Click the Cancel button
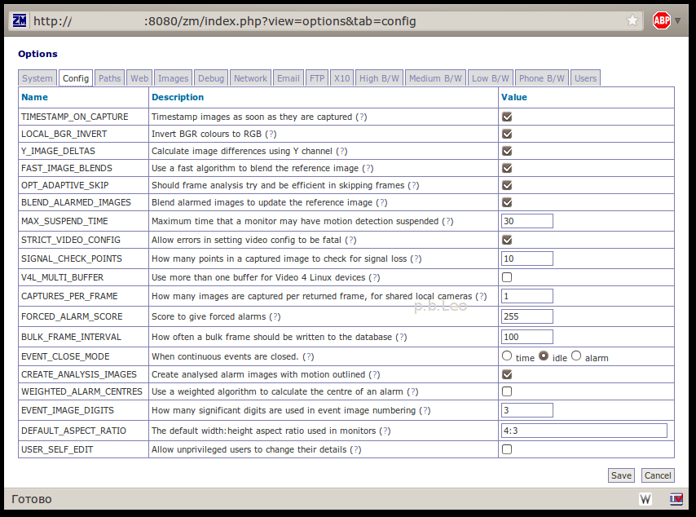Screen dimensions: 696x517 click(658, 475)
